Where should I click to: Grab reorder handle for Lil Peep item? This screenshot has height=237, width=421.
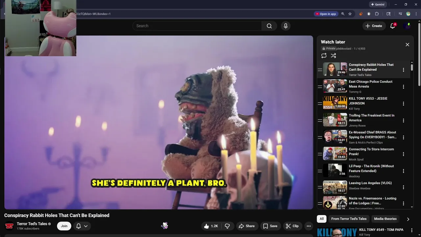point(320,171)
